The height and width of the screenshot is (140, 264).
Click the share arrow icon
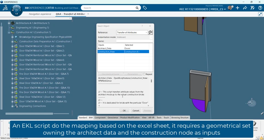point(245,8)
